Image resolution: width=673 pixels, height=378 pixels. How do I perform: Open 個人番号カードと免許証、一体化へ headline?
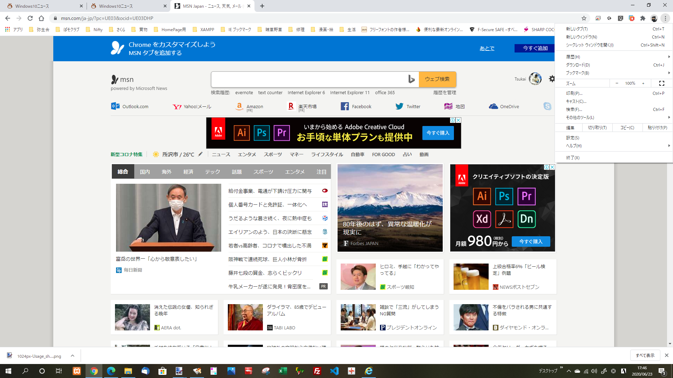[267, 204]
